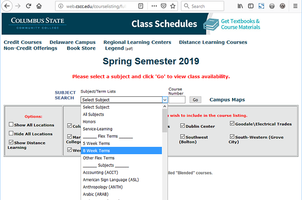This screenshot has width=302, height=200.
Task: Open the Library icon in toolbar
Action: [x=240, y=6]
